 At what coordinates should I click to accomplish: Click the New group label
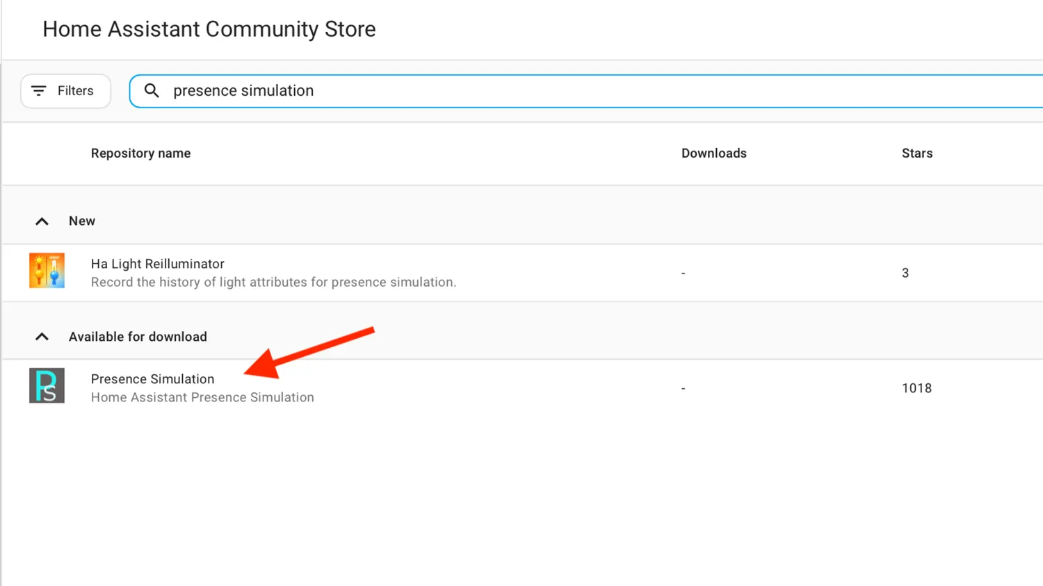(x=82, y=221)
